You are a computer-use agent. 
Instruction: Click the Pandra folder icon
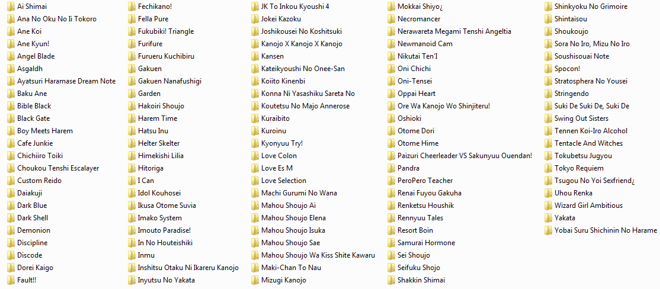(391, 168)
